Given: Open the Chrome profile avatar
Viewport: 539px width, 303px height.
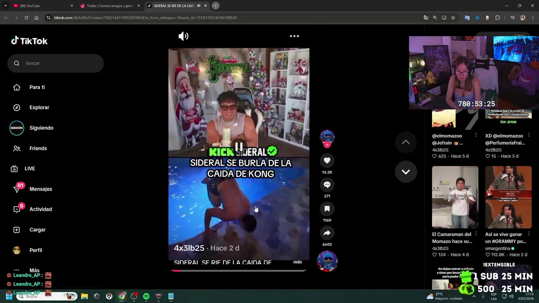Looking at the screenshot, I should click(x=523, y=18).
